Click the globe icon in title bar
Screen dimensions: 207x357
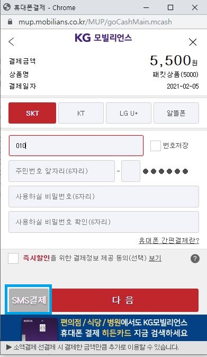7,7
